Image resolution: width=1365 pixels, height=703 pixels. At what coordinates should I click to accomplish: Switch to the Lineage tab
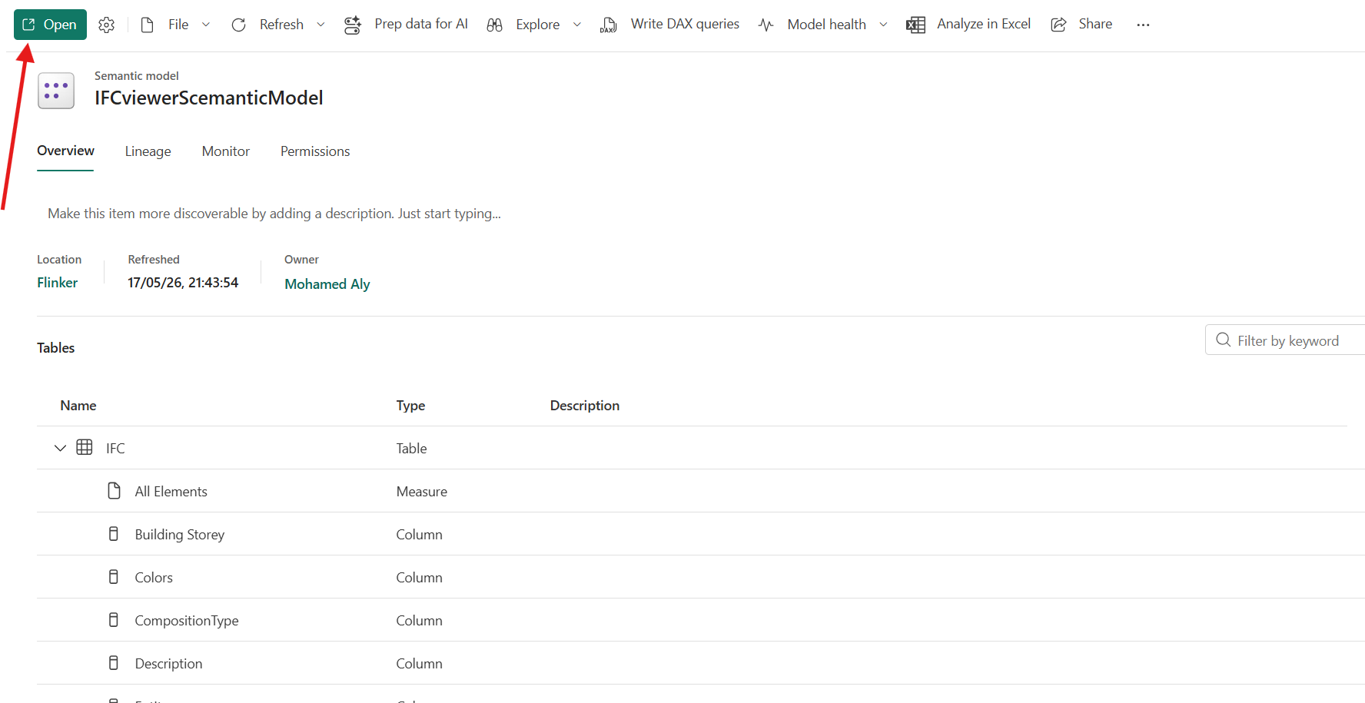[x=148, y=151]
